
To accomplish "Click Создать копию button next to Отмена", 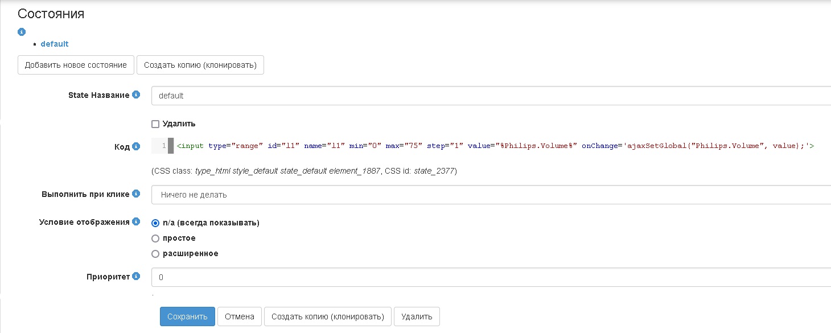I will coord(328,316).
